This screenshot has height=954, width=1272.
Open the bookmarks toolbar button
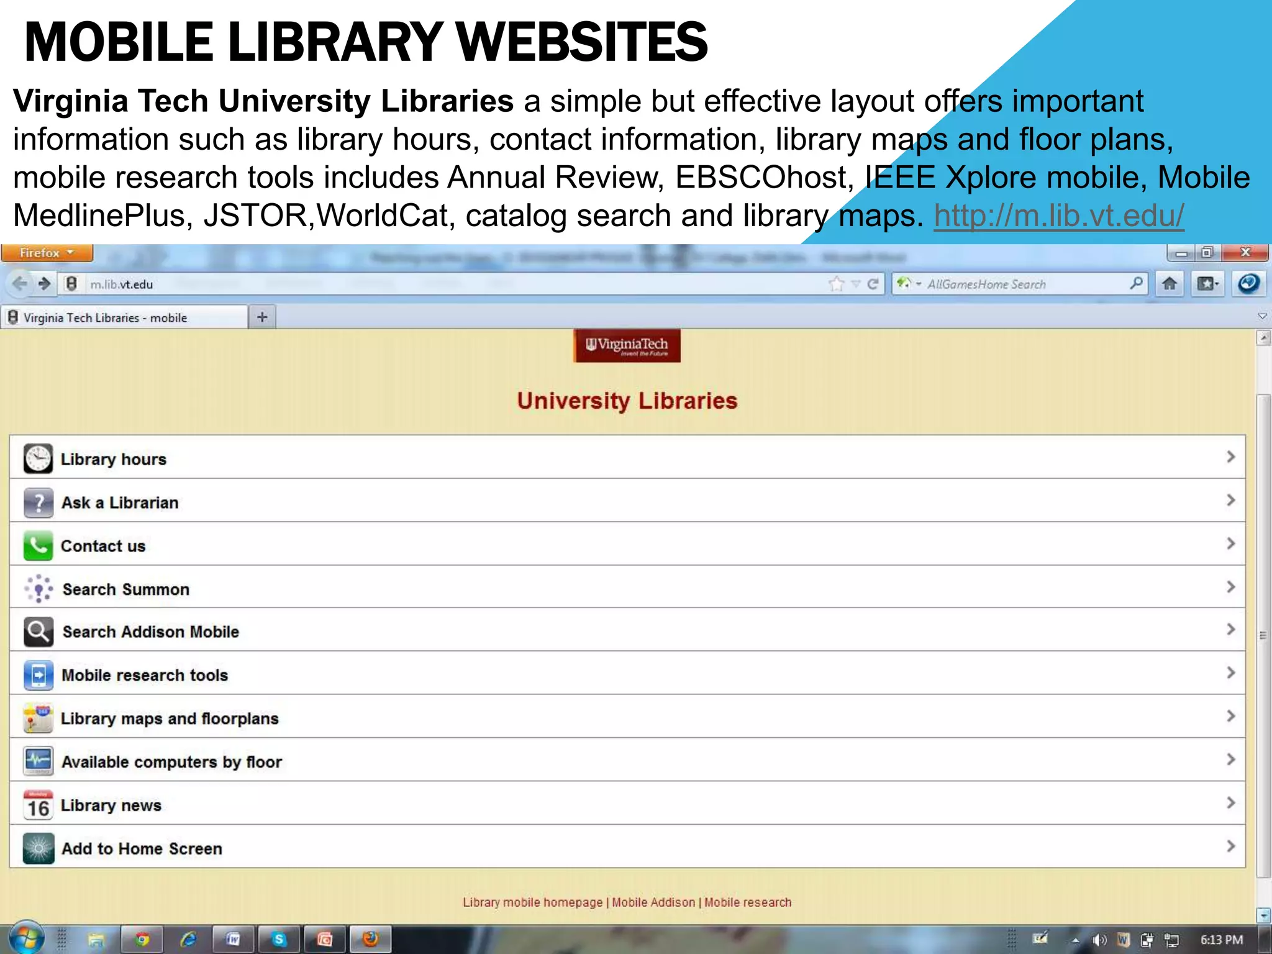tap(1208, 284)
